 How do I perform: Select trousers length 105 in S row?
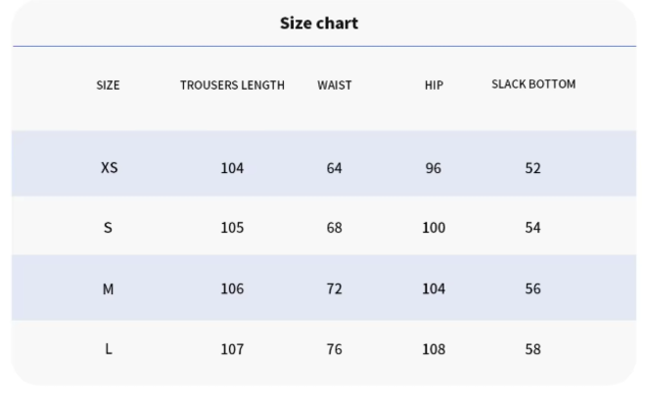pos(232,228)
